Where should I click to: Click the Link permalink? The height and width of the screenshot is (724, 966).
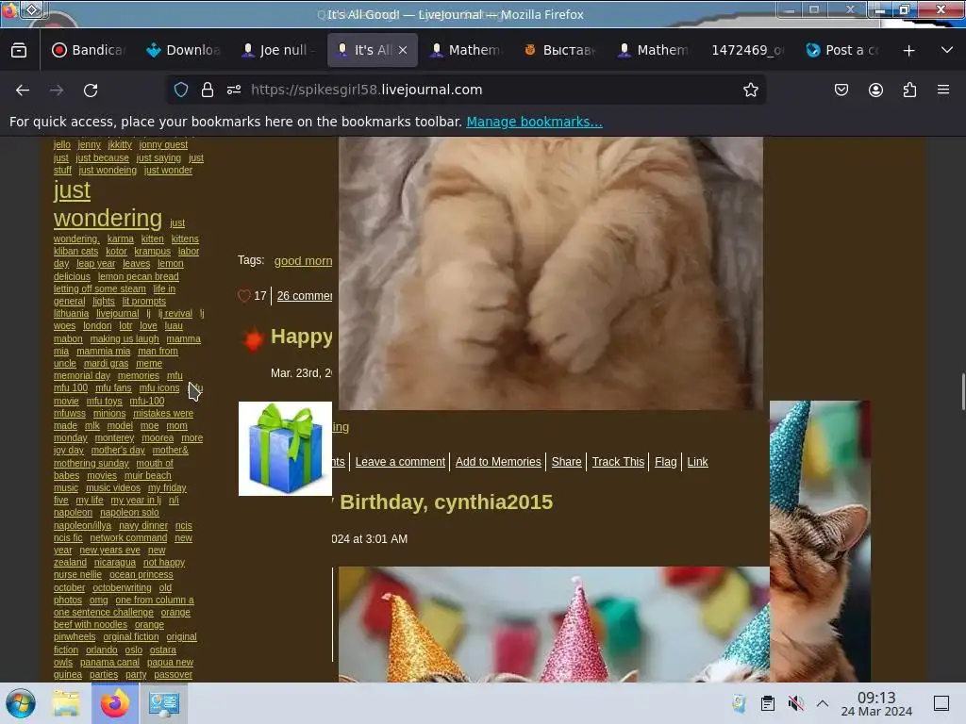(697, 462)
